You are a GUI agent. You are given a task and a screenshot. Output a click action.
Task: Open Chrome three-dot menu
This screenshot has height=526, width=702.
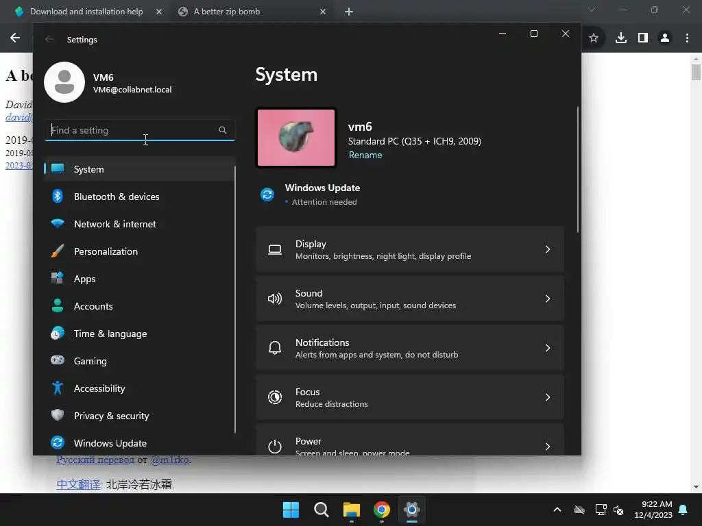pyautogui.click(x=687, y=38)
